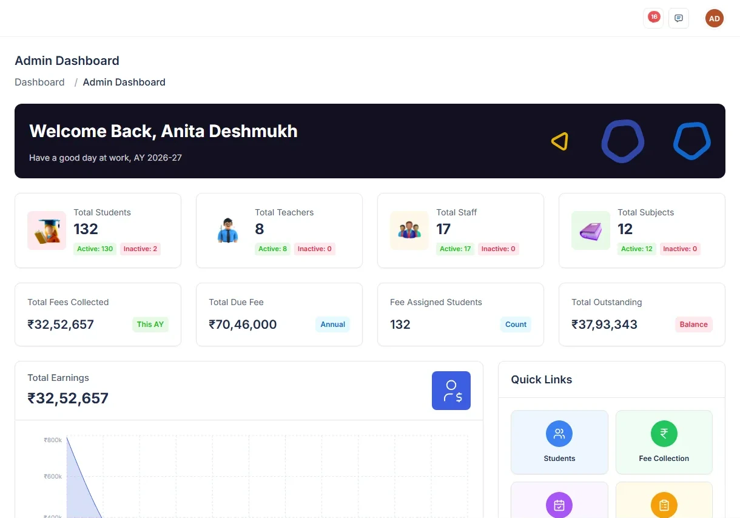The height and width of the screenshot is (518, 740).
Task: Click the Annual badge on Total Due Fee
Action: 333,325
